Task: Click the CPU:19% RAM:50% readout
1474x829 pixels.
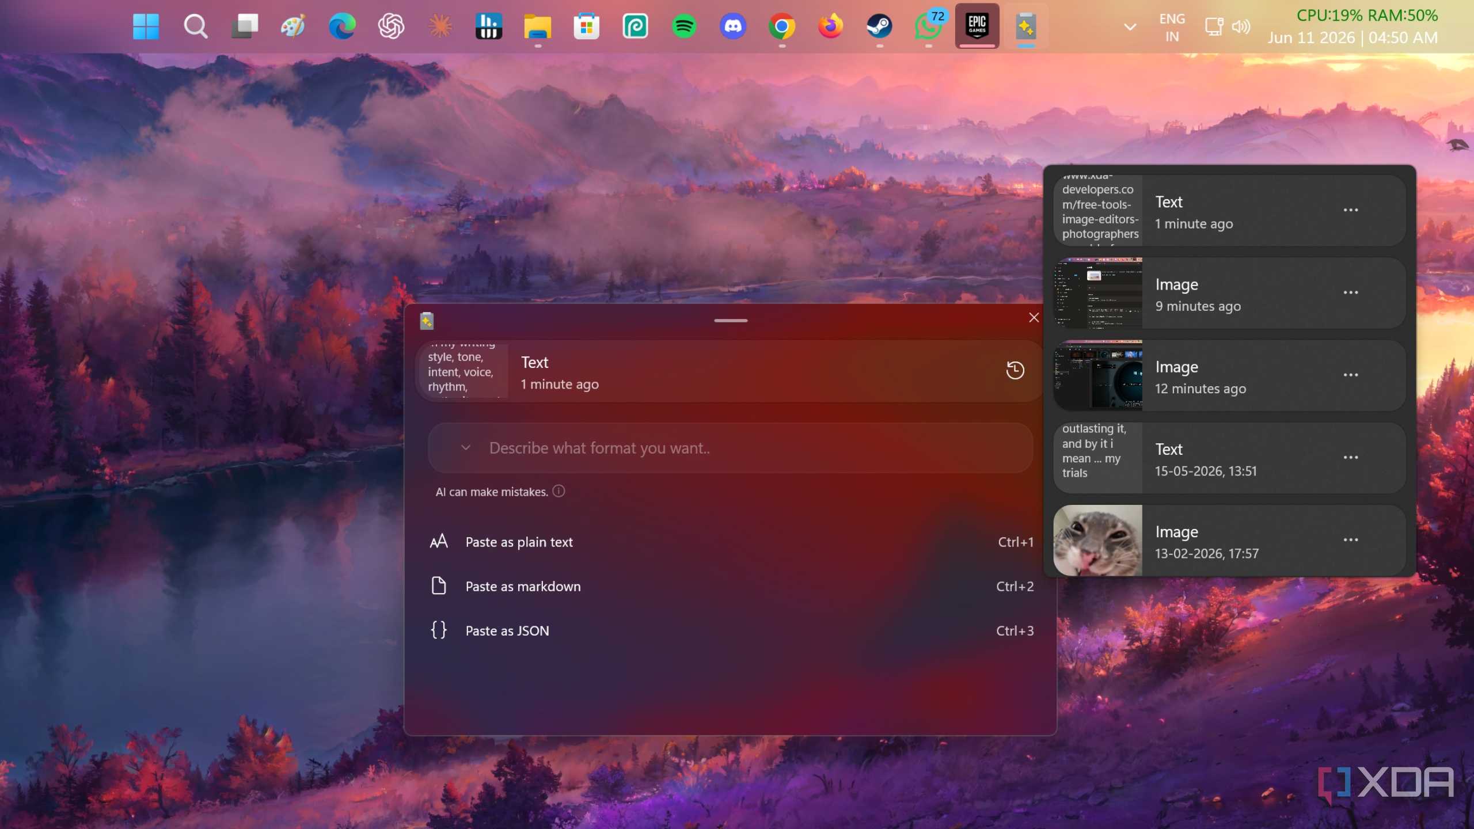Action: 1367,15
